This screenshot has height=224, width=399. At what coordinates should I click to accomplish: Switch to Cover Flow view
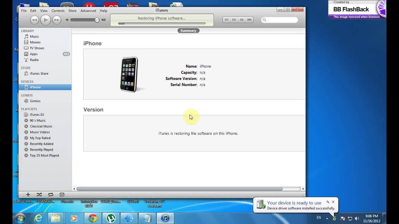[249, 20]
